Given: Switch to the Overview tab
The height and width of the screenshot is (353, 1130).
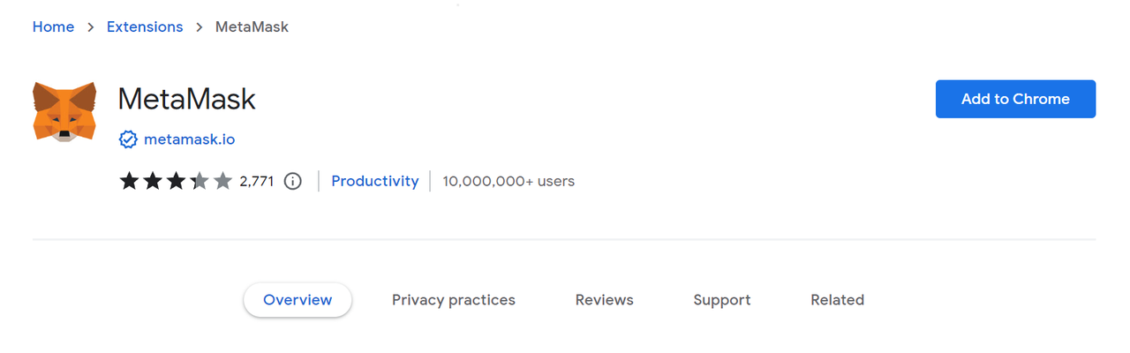Looking at the screenshot, I should [298, 300].
